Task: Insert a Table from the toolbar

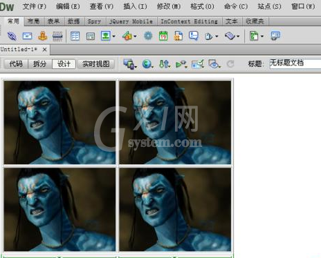Action: (x=75, y=36)
